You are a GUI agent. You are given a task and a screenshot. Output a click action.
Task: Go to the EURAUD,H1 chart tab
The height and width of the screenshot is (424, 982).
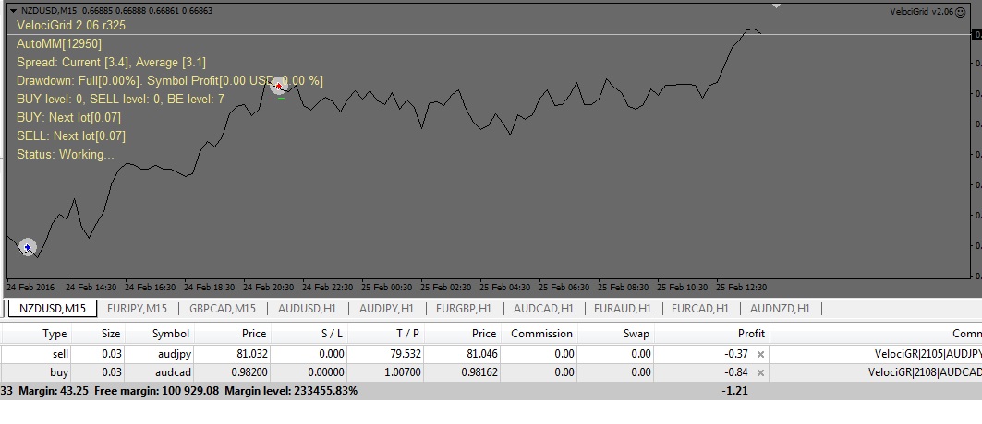tap(622, 309)
